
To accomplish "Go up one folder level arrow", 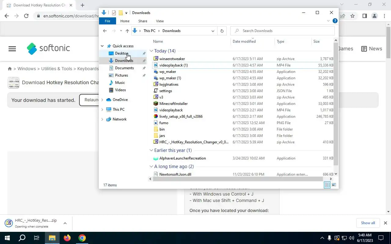I will pos(127,31).
